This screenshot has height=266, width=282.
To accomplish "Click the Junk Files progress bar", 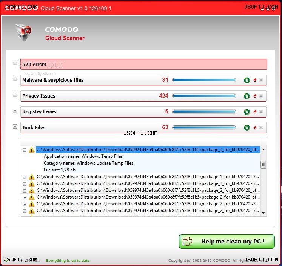I will (x=204, y=127).
